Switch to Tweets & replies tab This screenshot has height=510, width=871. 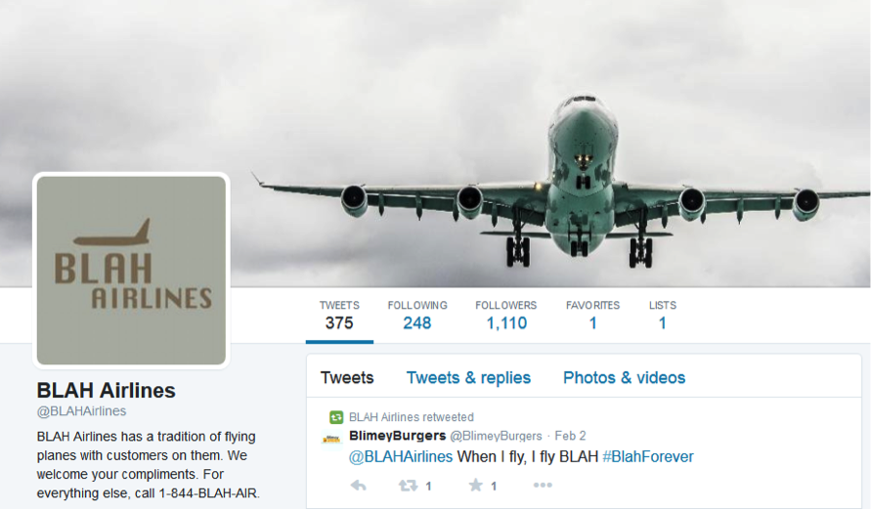(468, 378)
